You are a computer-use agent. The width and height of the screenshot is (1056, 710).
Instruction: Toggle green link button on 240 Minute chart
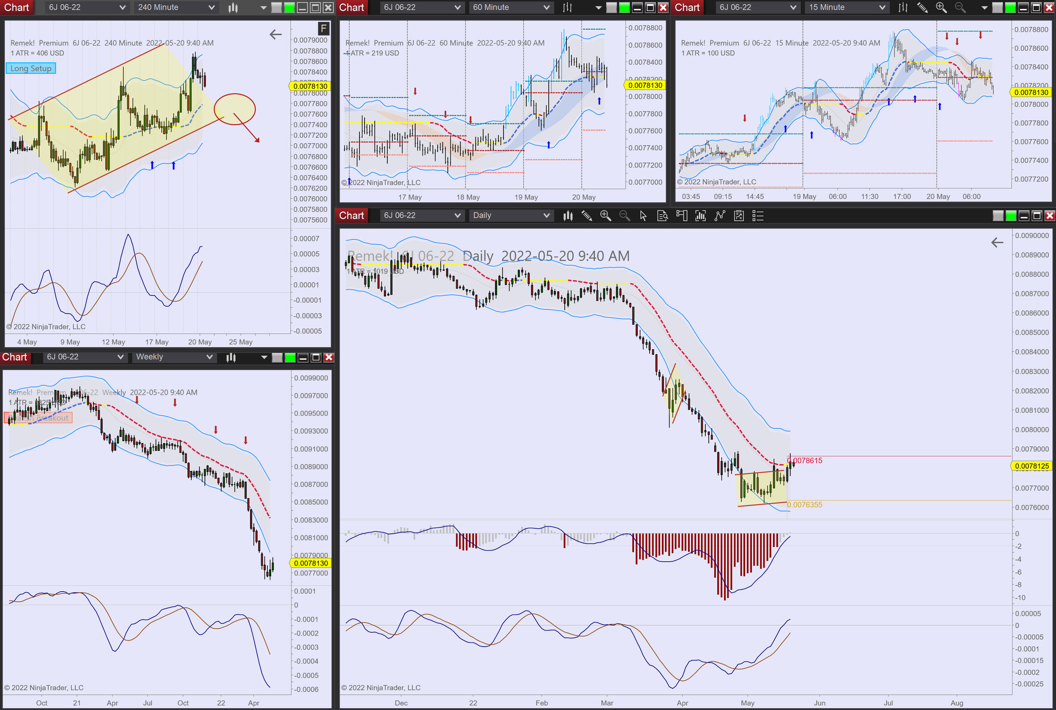point(290,7)
